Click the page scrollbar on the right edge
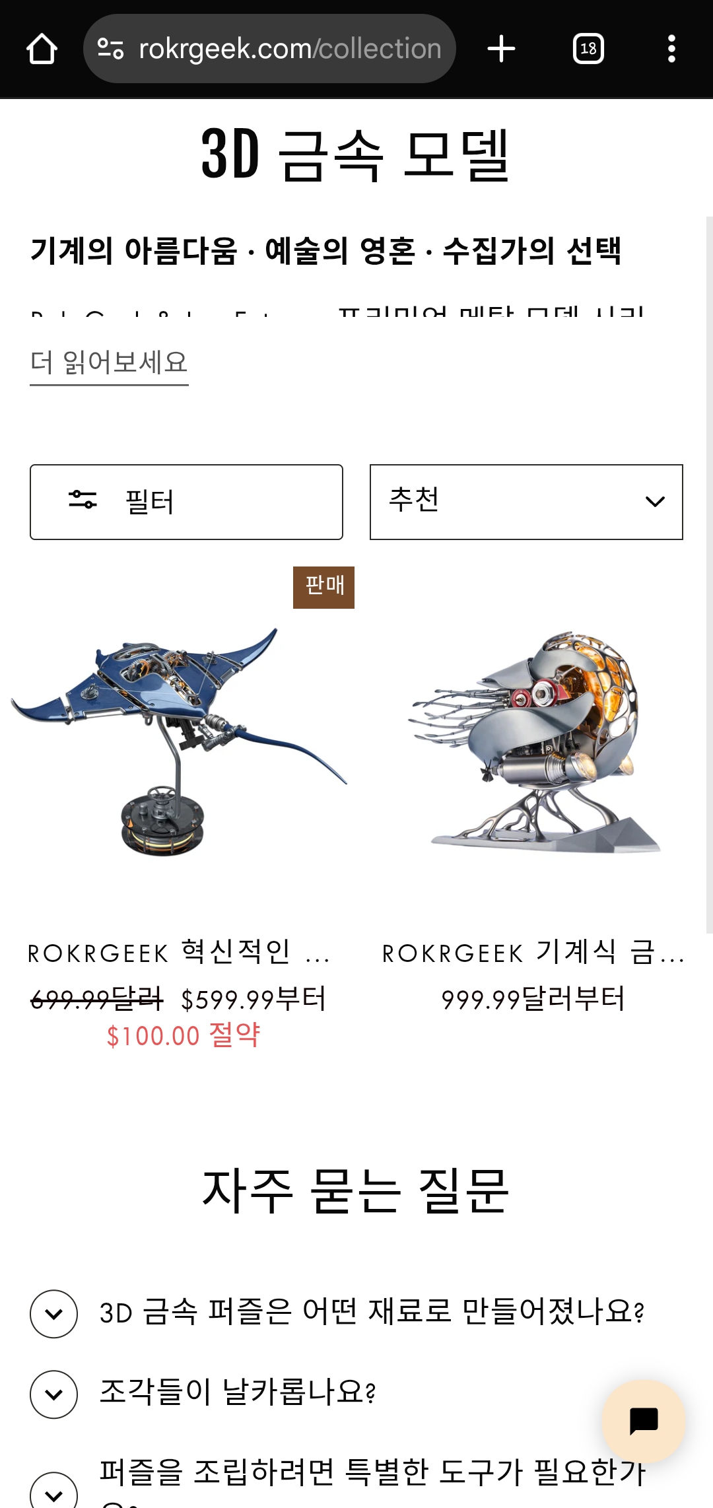 709,574
